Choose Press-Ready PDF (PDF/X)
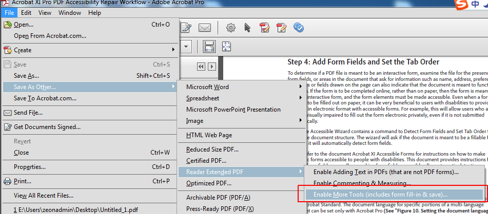Viewport: 488px width, 214px height. click(242, 208)
